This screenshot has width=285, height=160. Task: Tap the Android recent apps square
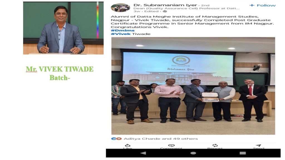[x=243, y=153]
